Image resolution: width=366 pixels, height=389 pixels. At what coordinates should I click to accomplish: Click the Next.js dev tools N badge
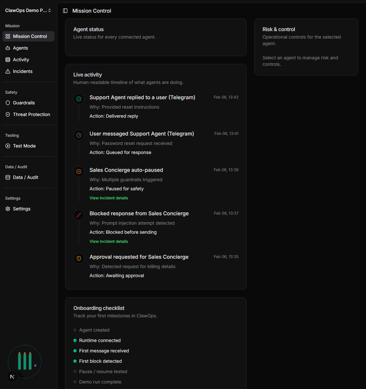click(12, 377)
